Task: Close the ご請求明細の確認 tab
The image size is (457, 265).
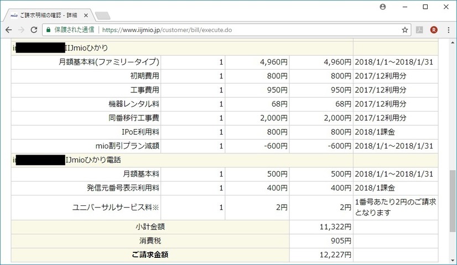Action: 86,15
